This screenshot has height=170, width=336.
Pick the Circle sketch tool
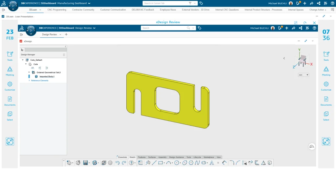coord(177,163)
